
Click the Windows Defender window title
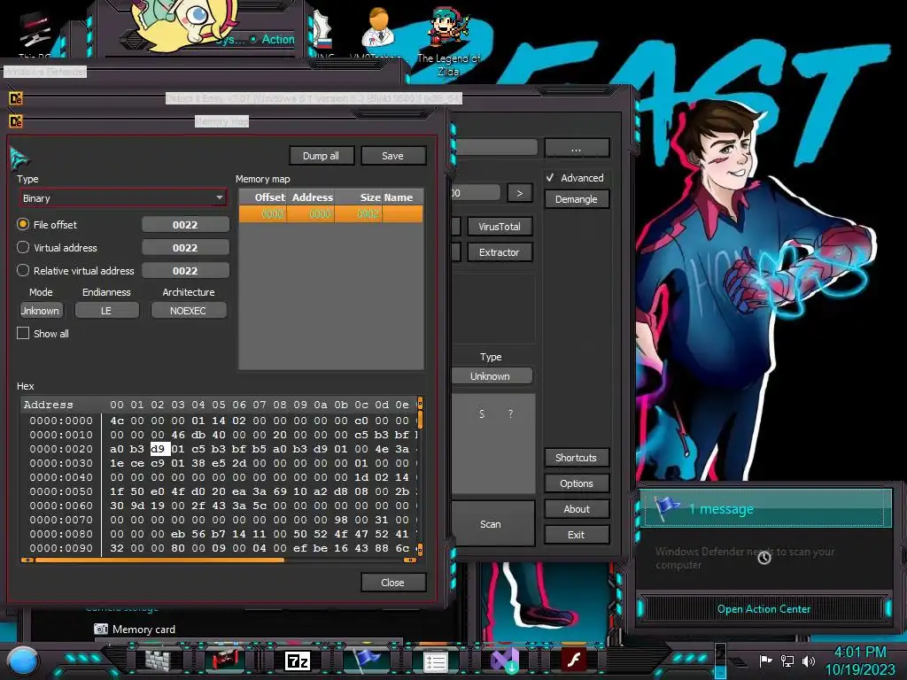45,72
